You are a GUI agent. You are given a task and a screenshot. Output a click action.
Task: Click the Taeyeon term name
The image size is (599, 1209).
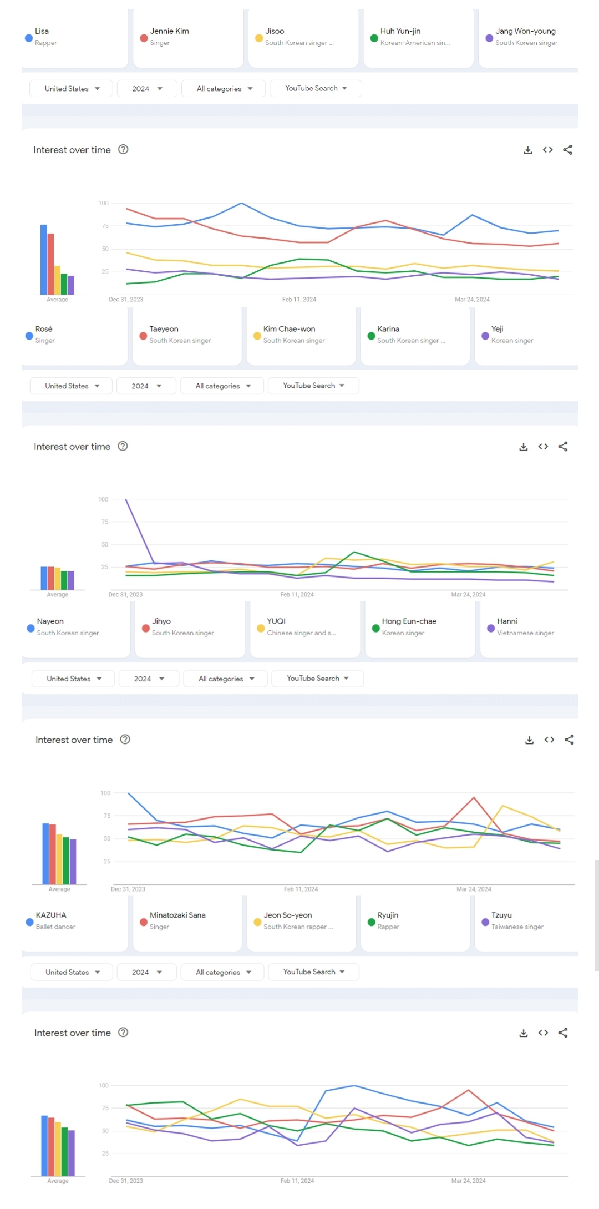164,329
